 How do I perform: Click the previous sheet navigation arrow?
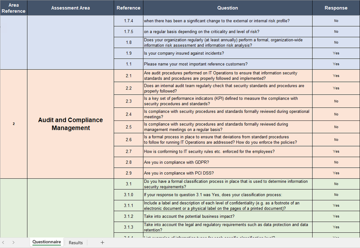pyautogui.click(x=3, y=242)
